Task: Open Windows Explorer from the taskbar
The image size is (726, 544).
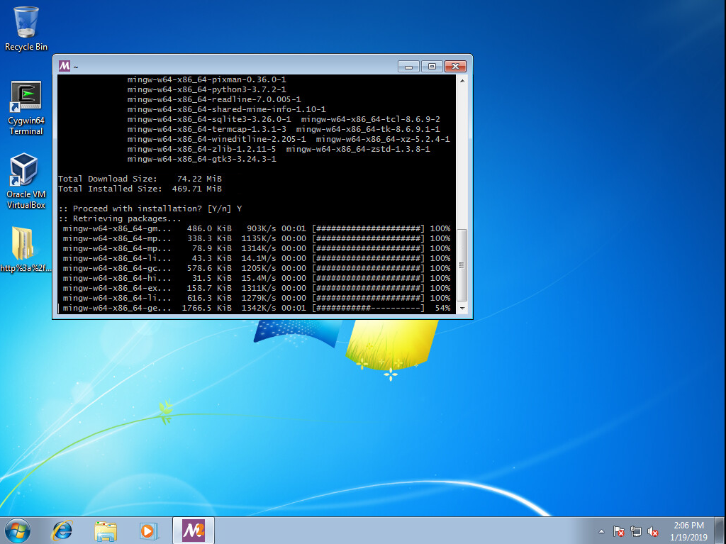Action: (106, 530)
